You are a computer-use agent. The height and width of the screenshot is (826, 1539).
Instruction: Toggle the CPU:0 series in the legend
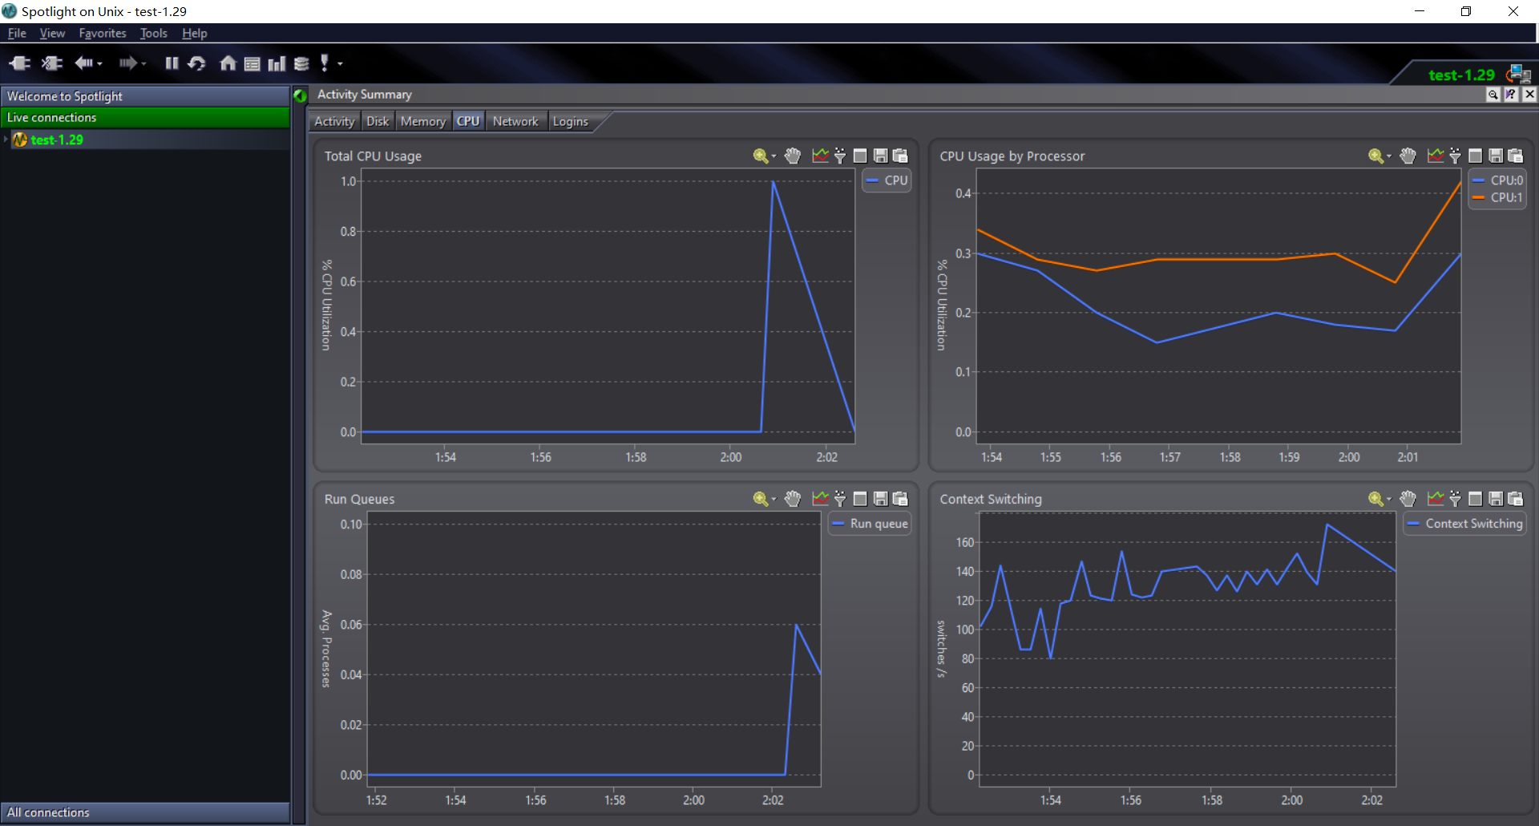[x=1497, y=180]
